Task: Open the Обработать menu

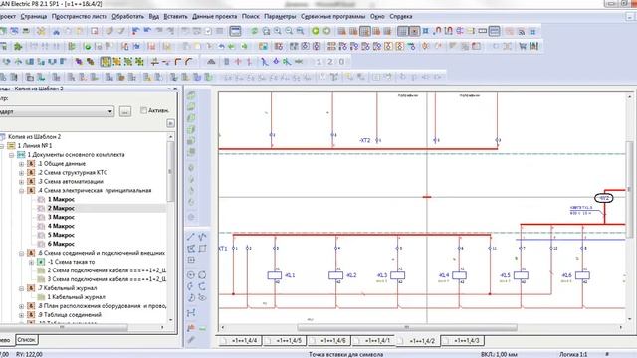Action: pos(128,16)
